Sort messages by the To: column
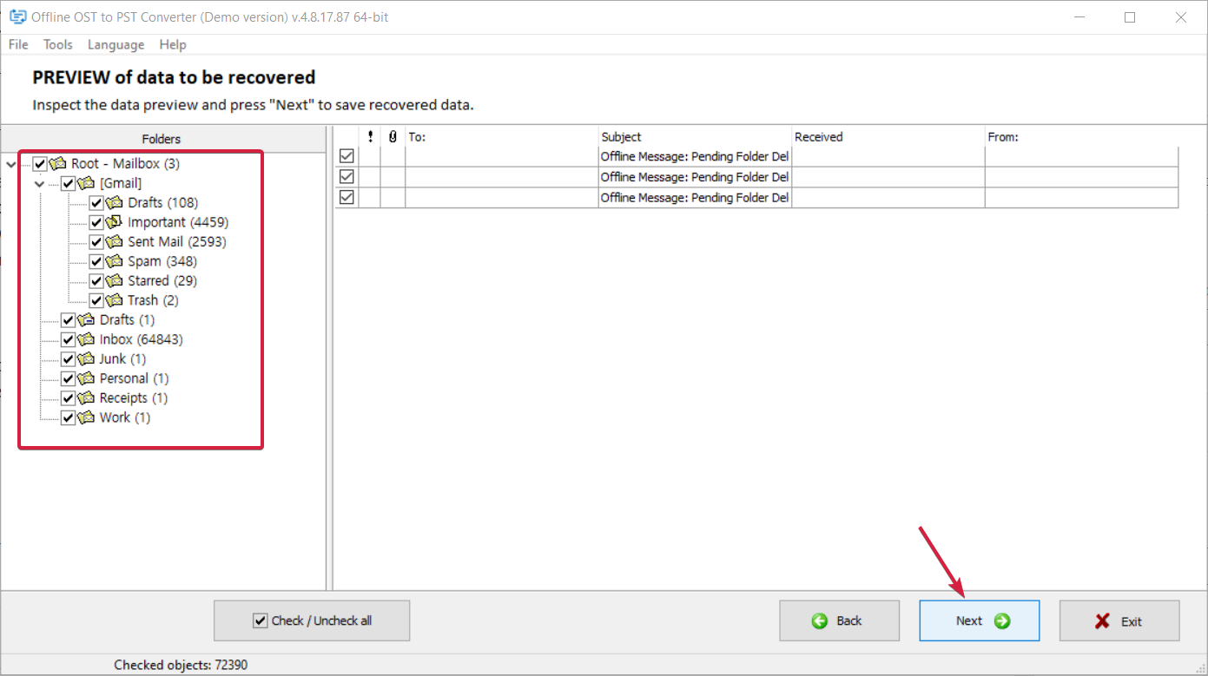This screenshot has height=676, width=1208. (502, 136)
